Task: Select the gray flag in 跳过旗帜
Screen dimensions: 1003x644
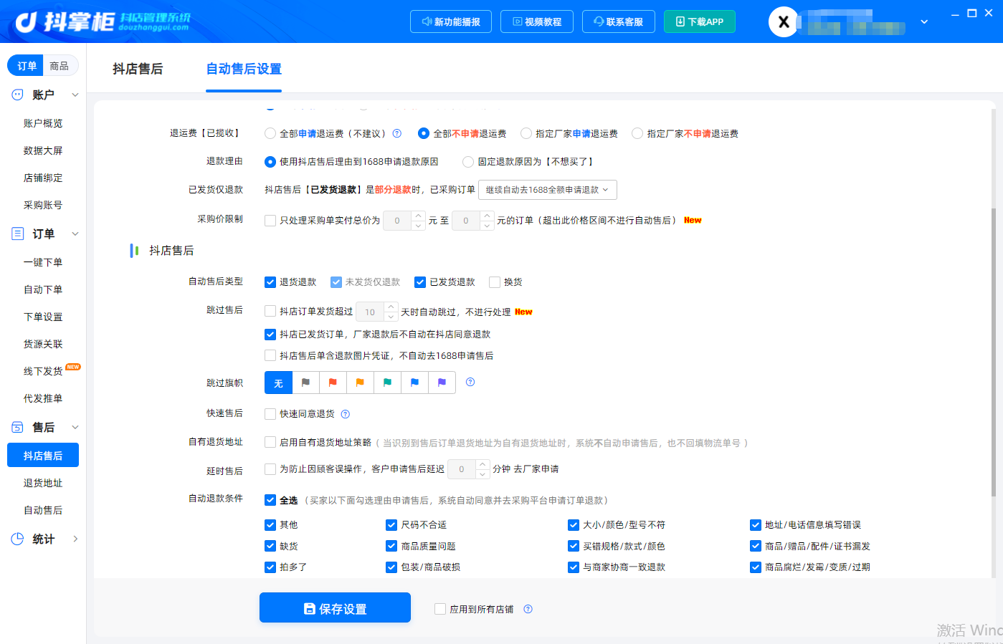Action: 306,383
